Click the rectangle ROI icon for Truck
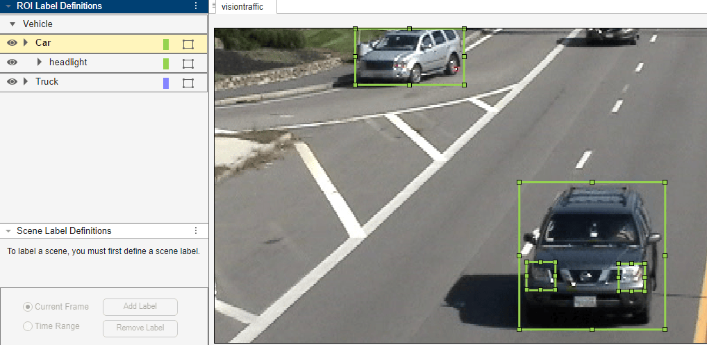The height and width of the screenshot is (345, 707). pos(188,83)
